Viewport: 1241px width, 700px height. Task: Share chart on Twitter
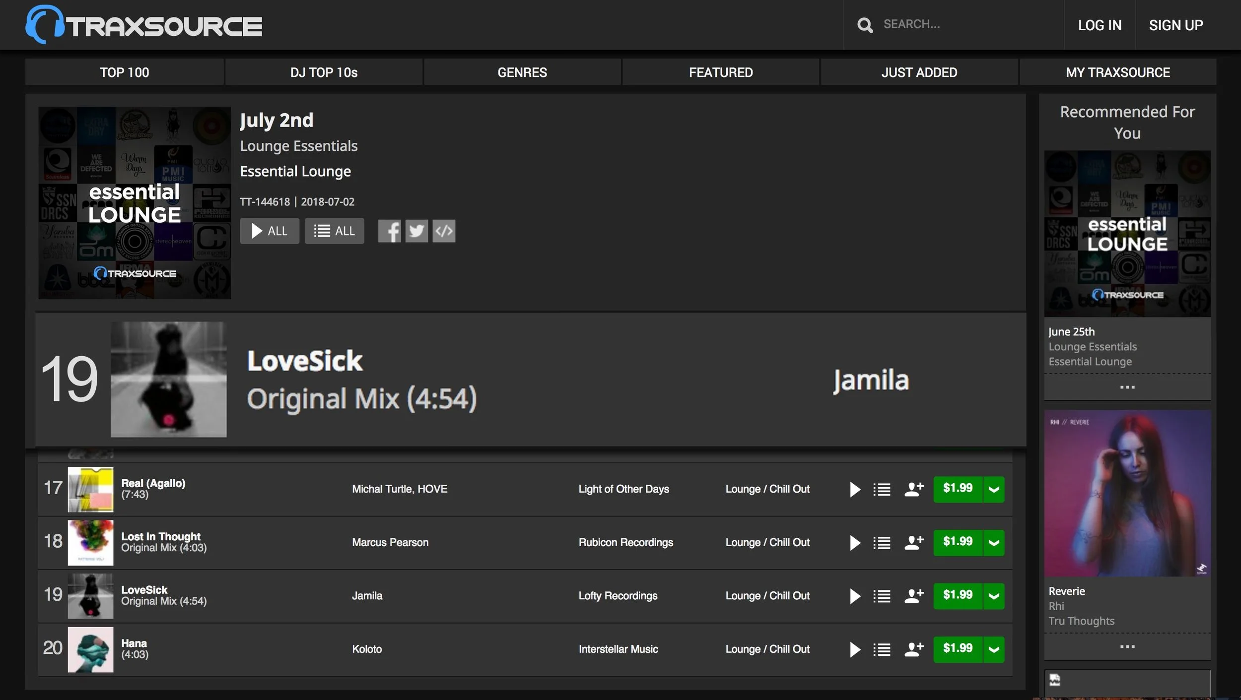pyautogui.click(x=416, y=231)
